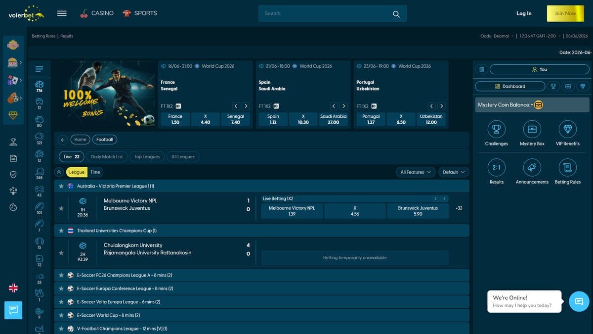Open the live chat bubble at bottom right
The height and width of the screenshot is (334, 593).
pyautogui.click(x=579, y=301)
